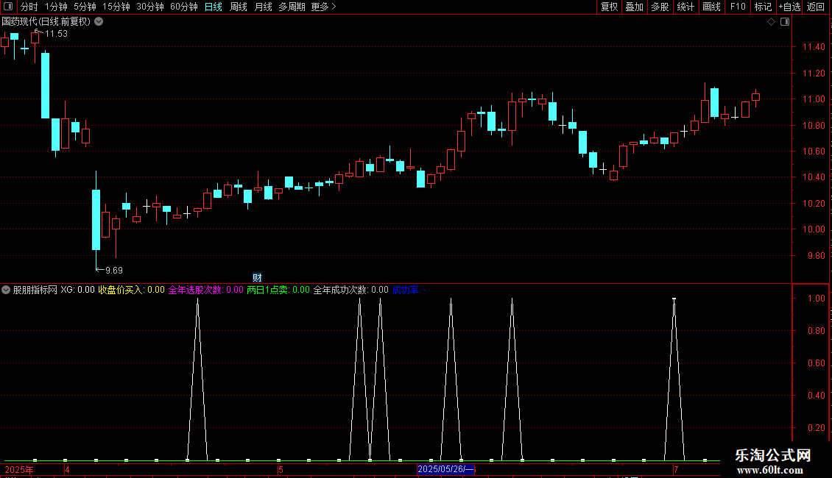Expand the 更多 periods menu

[323, 7]
